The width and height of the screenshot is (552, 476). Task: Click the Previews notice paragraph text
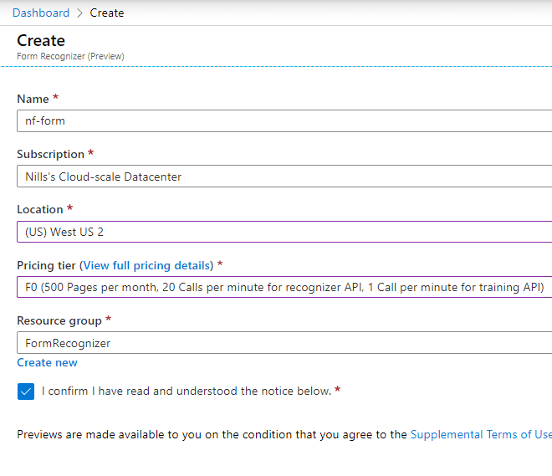[284, 434]
